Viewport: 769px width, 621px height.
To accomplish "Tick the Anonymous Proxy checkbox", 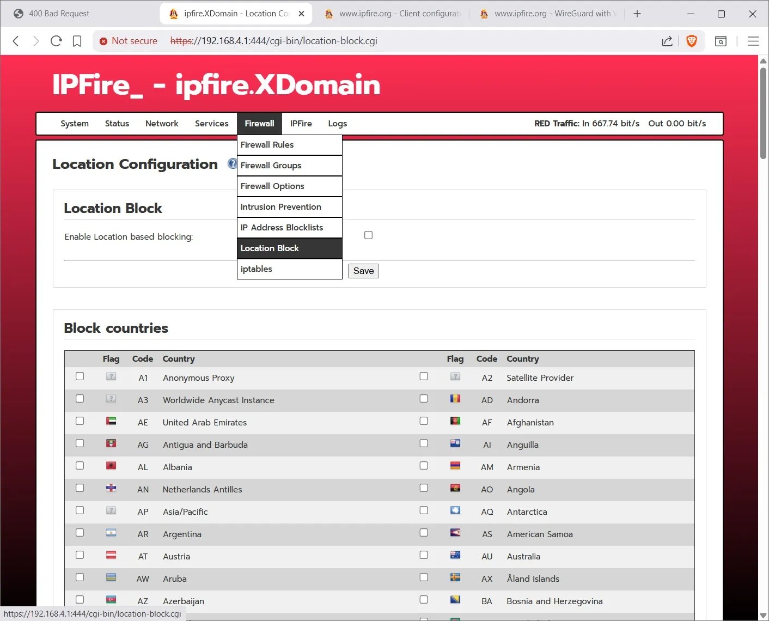I will [80, 376].
